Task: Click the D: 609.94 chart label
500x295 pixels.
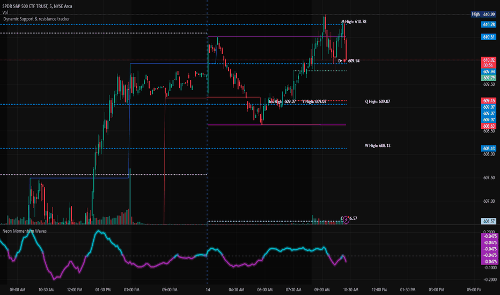Action: tap(349, 61)
